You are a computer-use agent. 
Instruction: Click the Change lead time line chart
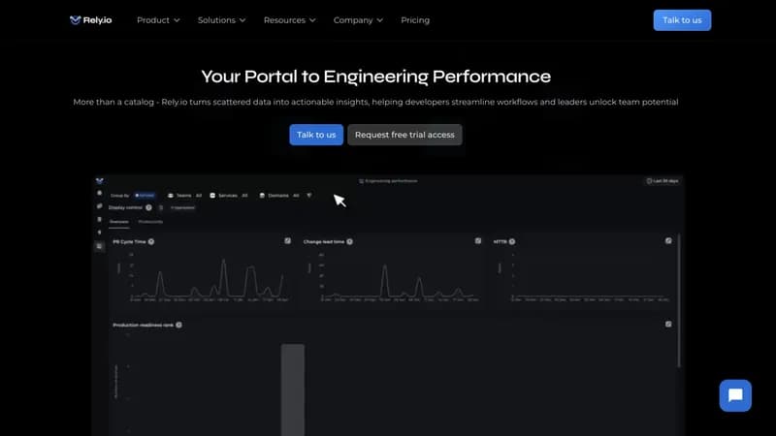click(400, 277)
